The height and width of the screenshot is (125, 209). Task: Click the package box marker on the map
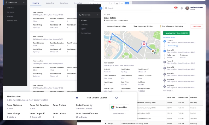pyautogui.click(x=153, y=51)
